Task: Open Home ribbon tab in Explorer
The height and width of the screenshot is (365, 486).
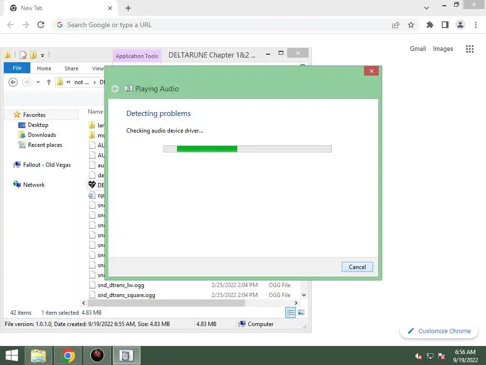Action: 44,68
